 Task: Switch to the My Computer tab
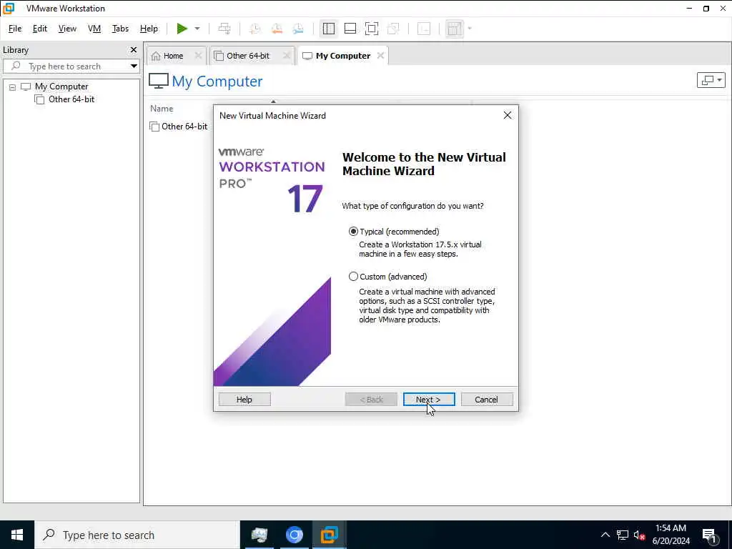(343, 56)
